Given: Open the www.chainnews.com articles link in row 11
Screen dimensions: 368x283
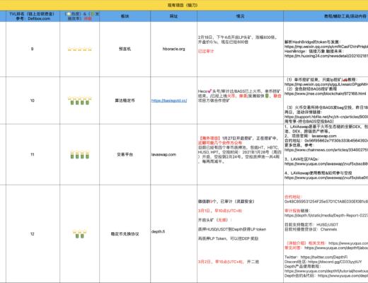Looking at the screenshot, I should (326, 150).
